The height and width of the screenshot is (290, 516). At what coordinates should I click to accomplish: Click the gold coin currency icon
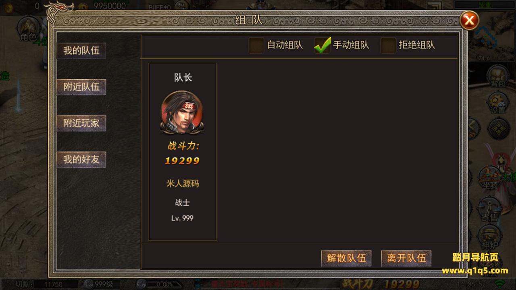tap(83, 6)
